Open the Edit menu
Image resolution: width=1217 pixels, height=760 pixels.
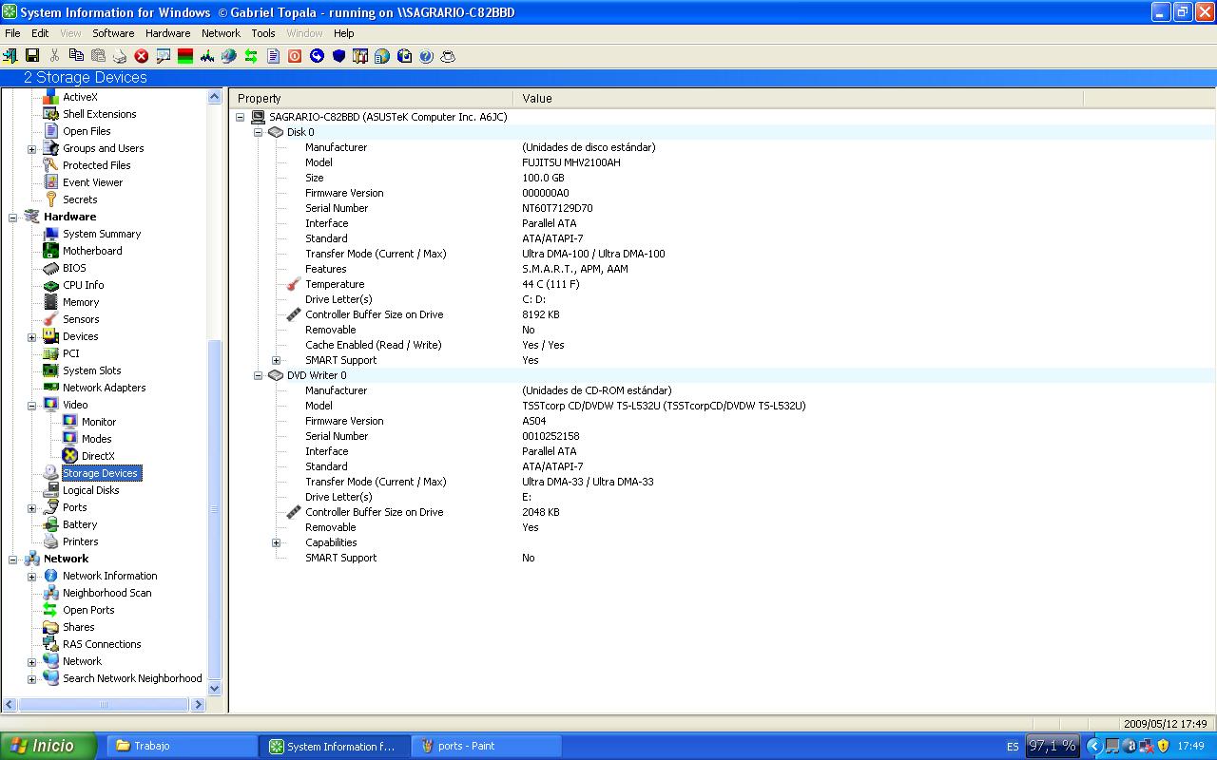coord(40,33)
